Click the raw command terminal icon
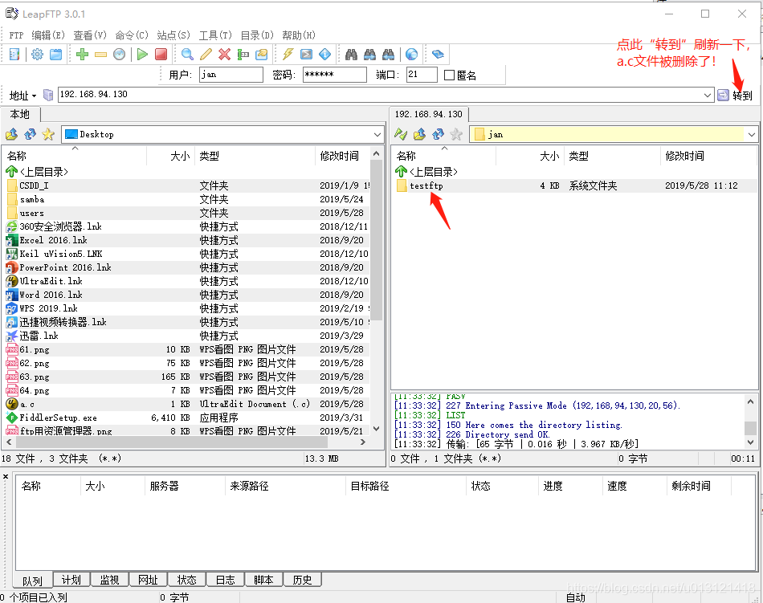 pyautogui.click(x=307, y=54)
